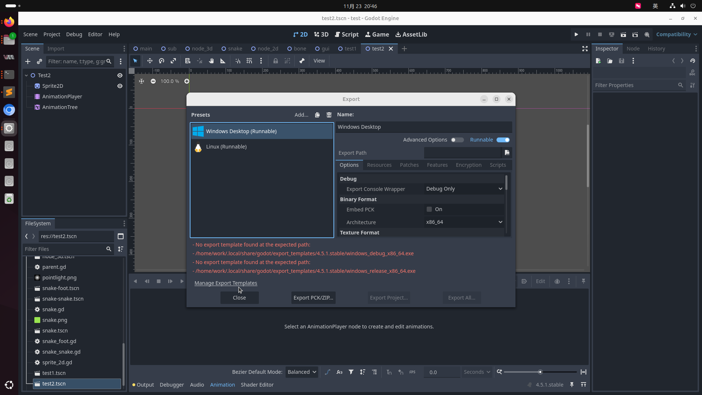The width and height of the screenshot is (702, 395).
Task: Open the Architecture x86_64 dropdown
Action: (464, 222)
